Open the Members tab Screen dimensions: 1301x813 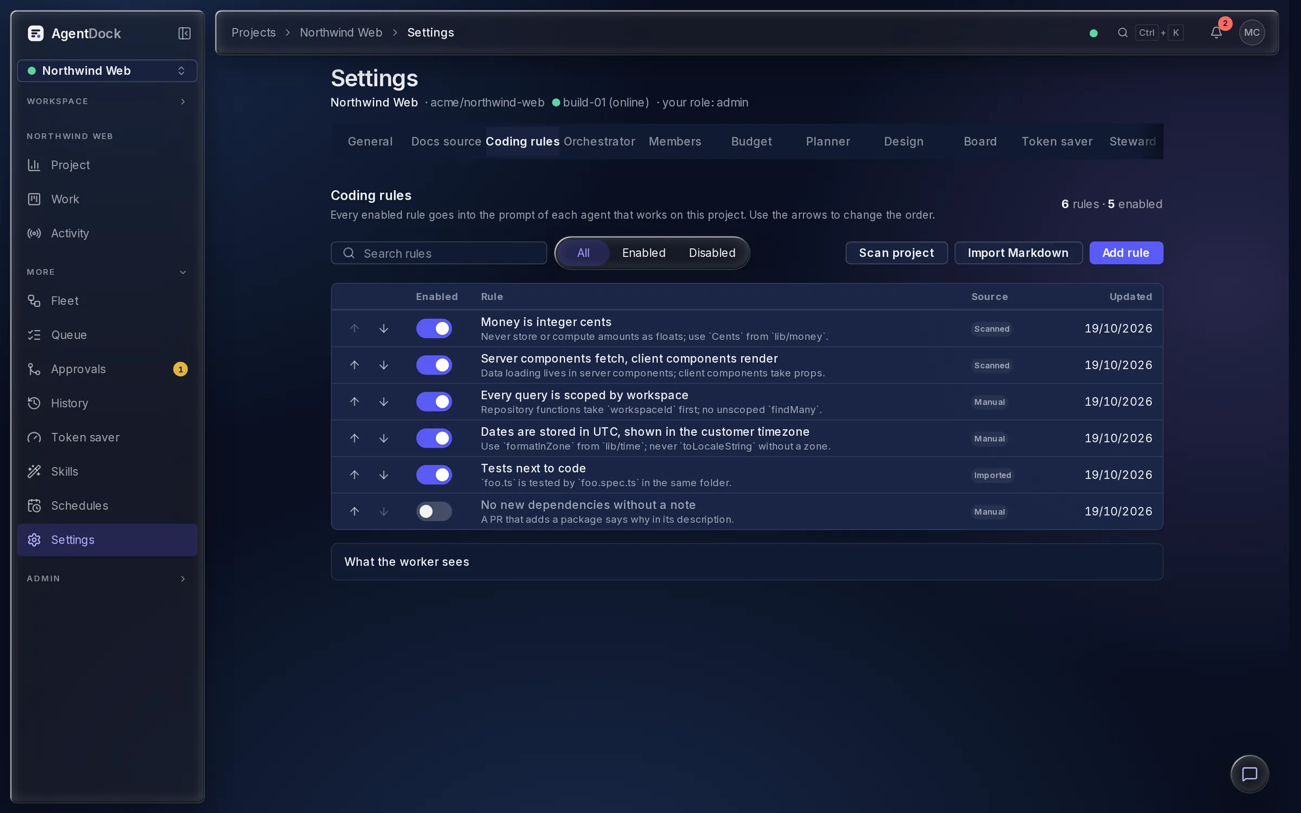[x=675, y=141]
